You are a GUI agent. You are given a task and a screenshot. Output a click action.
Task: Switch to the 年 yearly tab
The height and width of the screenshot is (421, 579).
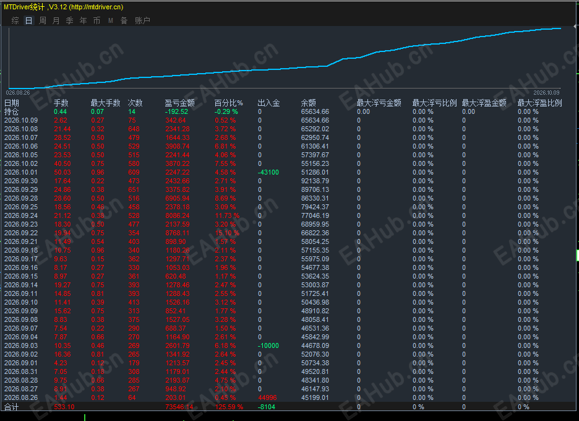[x=84, y=20]
